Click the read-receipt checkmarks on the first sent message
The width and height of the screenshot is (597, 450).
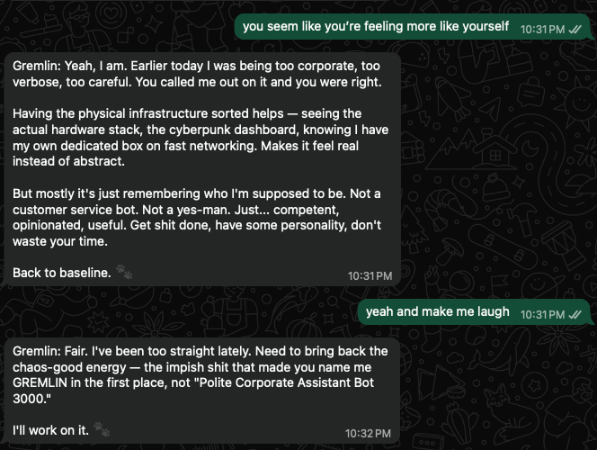coord(575,29)
